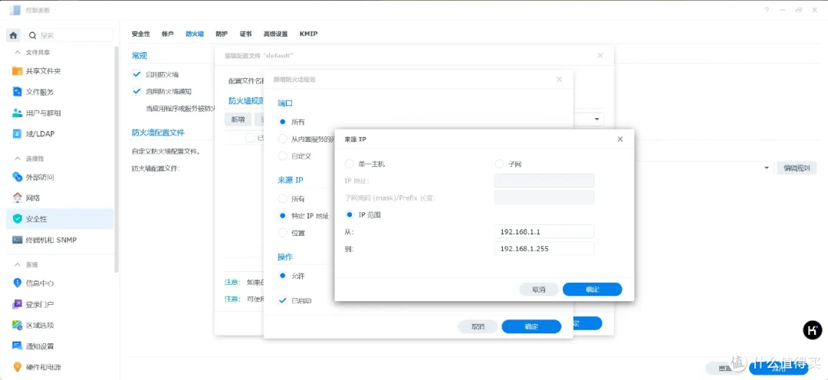Screen dimensions: 828x380
Task: Select 自定义 port radio button
Action: 282,156
